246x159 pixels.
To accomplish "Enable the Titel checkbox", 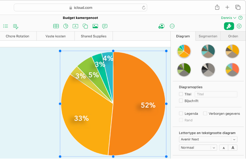I will (181, 94).
